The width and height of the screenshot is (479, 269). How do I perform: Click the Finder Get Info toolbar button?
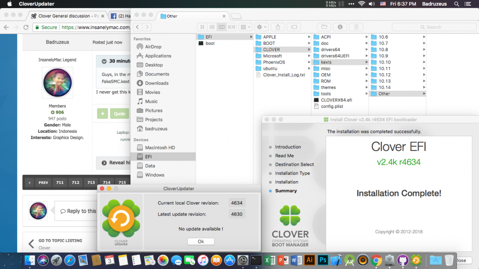point(340,27)
